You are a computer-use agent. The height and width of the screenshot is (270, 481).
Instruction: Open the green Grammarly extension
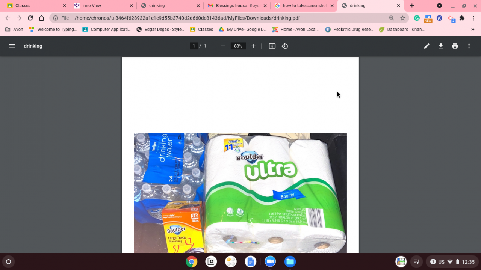point(417,18)
